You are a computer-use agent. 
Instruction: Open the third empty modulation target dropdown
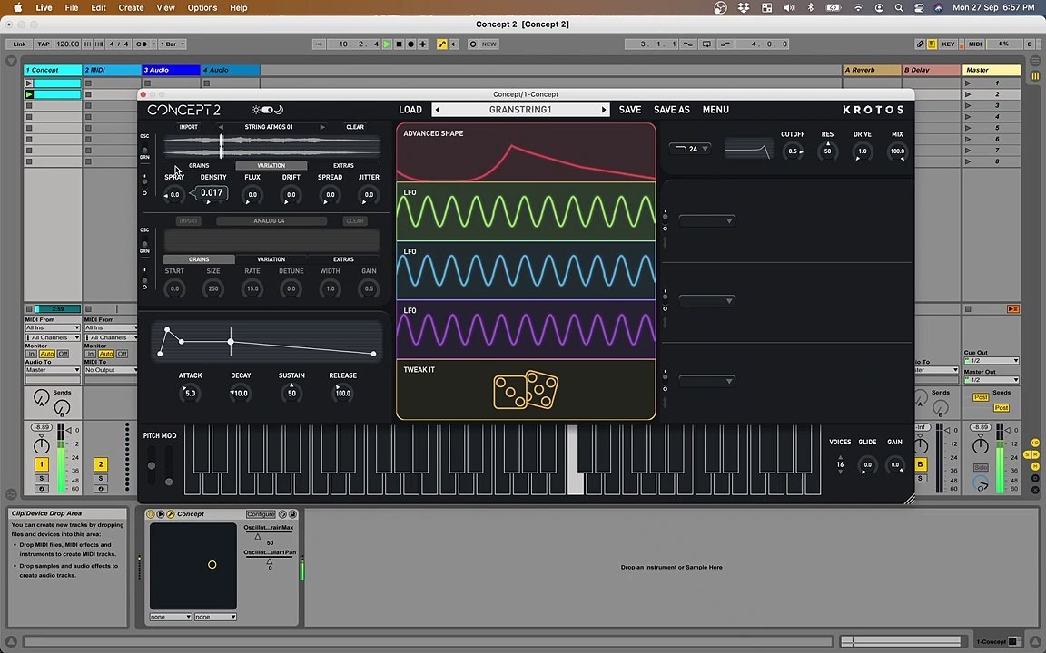[707, 381]
